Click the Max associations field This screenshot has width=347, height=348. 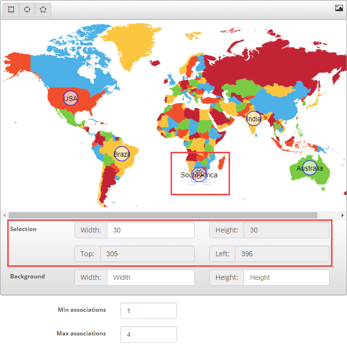[x=148, y=334]
